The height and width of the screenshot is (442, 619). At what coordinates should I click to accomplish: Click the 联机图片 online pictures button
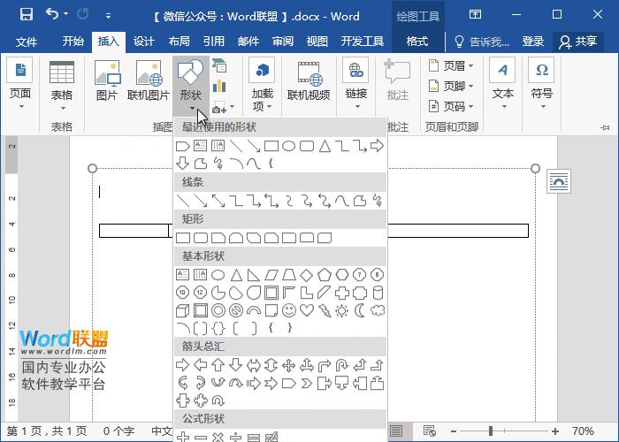click(149, 81)
